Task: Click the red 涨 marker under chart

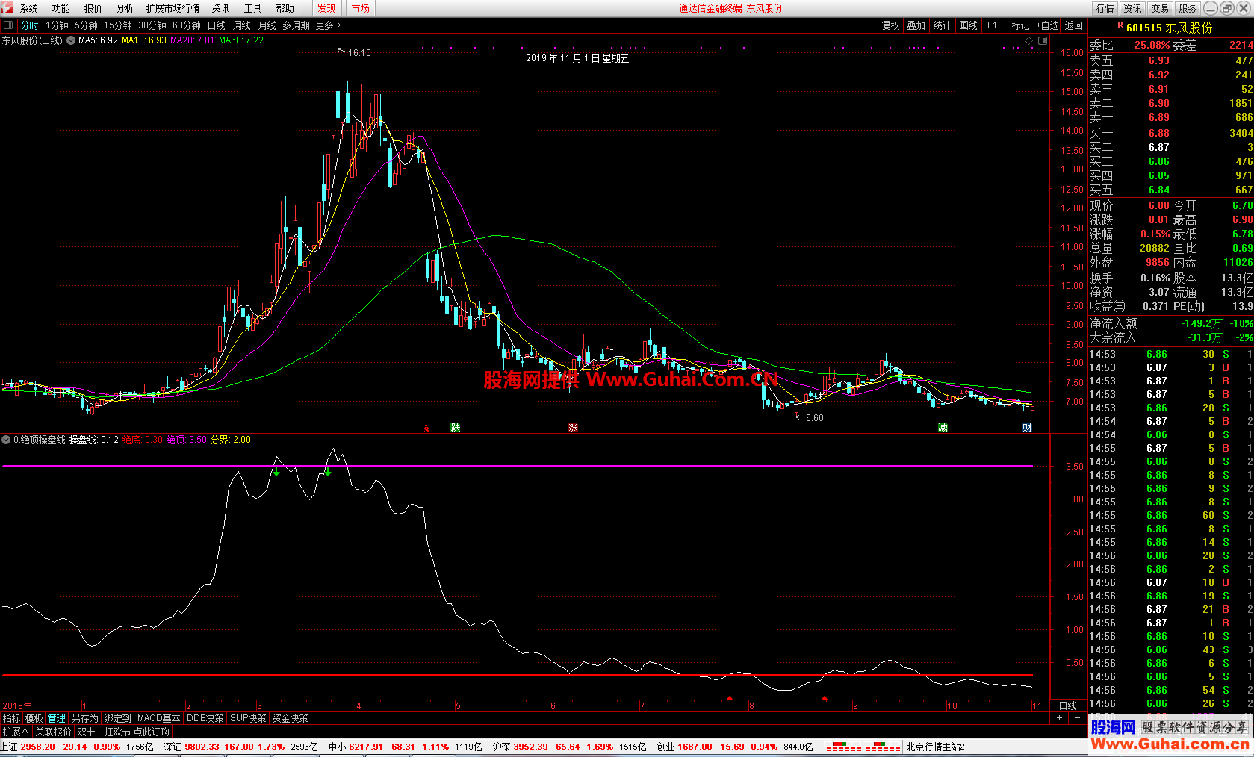Action: coord(573,427)
